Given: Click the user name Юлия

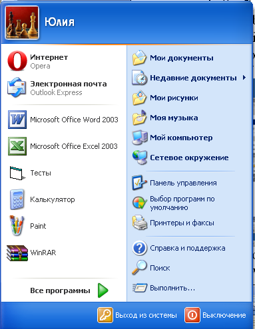Looking at the screenshot, I should point(59,22).
